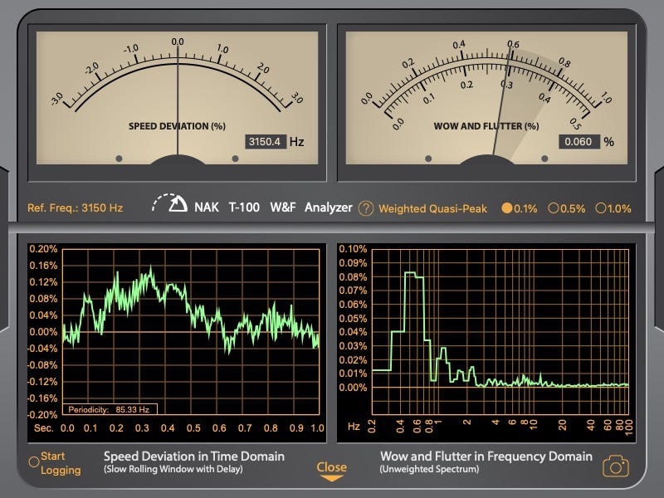Click the W&F title text

coord(282,207)
